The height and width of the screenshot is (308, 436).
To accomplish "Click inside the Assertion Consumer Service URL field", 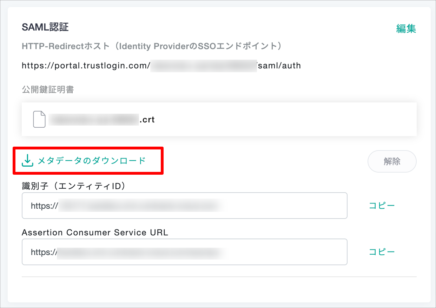I will pos(184,252).
